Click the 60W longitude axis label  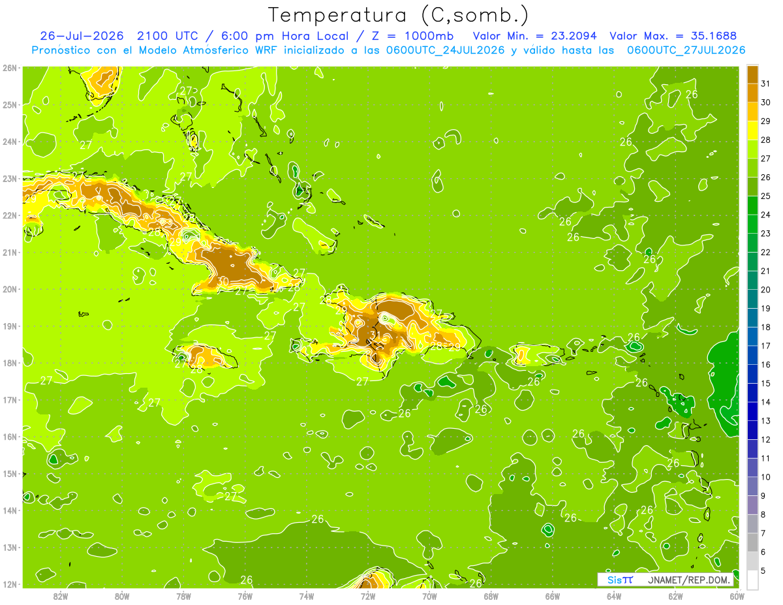point(737,595)
